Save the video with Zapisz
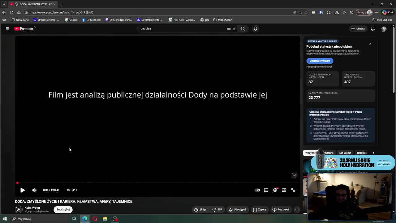Image resolution: width=396 pixels, height=223 pixels. [x=259, y=210]
